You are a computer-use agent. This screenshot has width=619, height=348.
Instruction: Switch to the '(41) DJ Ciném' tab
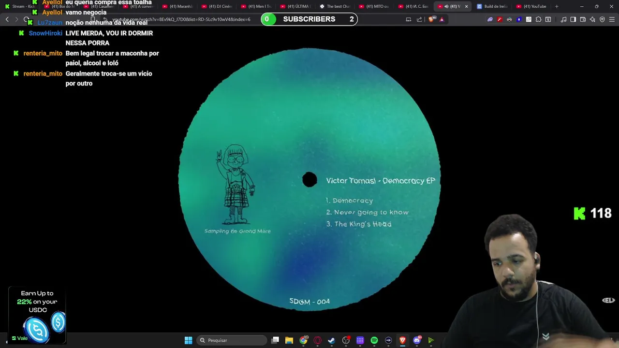217,6
